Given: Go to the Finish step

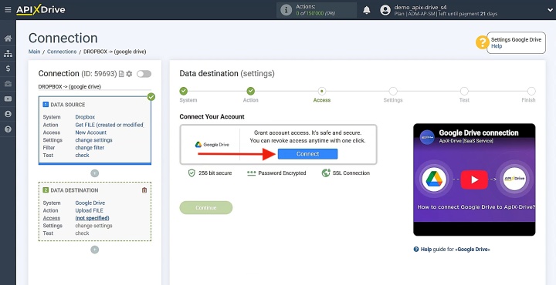Looking at the screenshot, I should [531, 91].
